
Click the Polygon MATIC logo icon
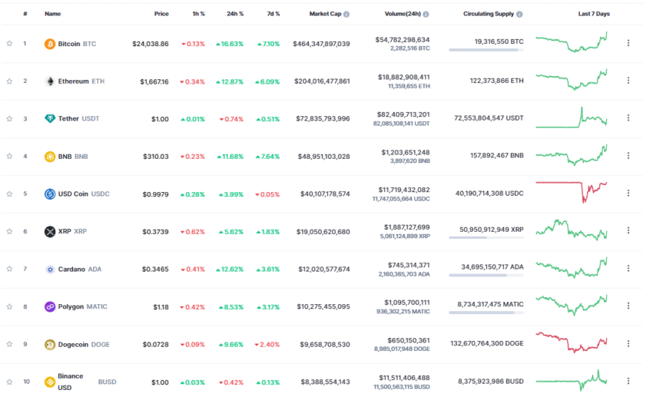tap(50, 306)
